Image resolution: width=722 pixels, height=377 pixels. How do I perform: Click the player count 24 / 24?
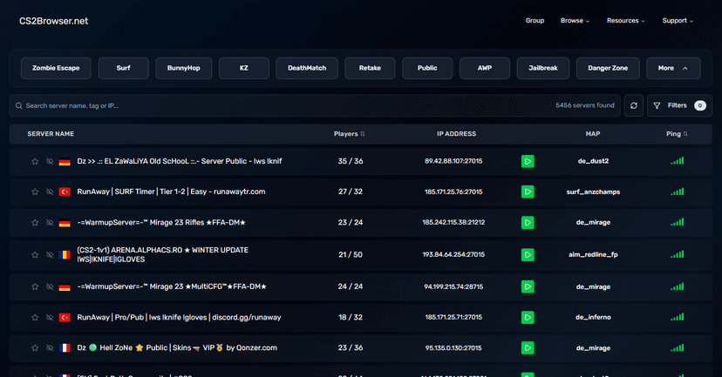coord(351,287)
